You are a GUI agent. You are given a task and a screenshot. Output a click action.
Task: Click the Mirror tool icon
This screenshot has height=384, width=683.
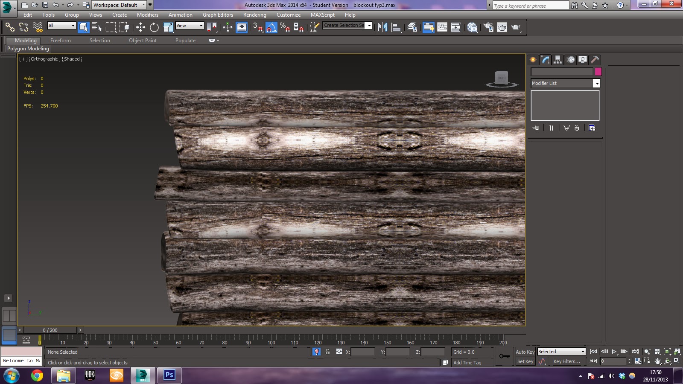[382, 27]
